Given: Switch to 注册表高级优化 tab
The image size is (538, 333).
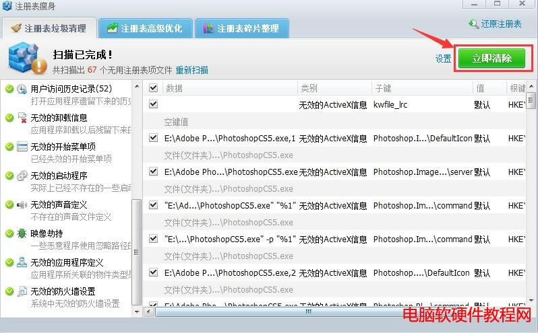Looking at the screenshot, I should [145, 28].
